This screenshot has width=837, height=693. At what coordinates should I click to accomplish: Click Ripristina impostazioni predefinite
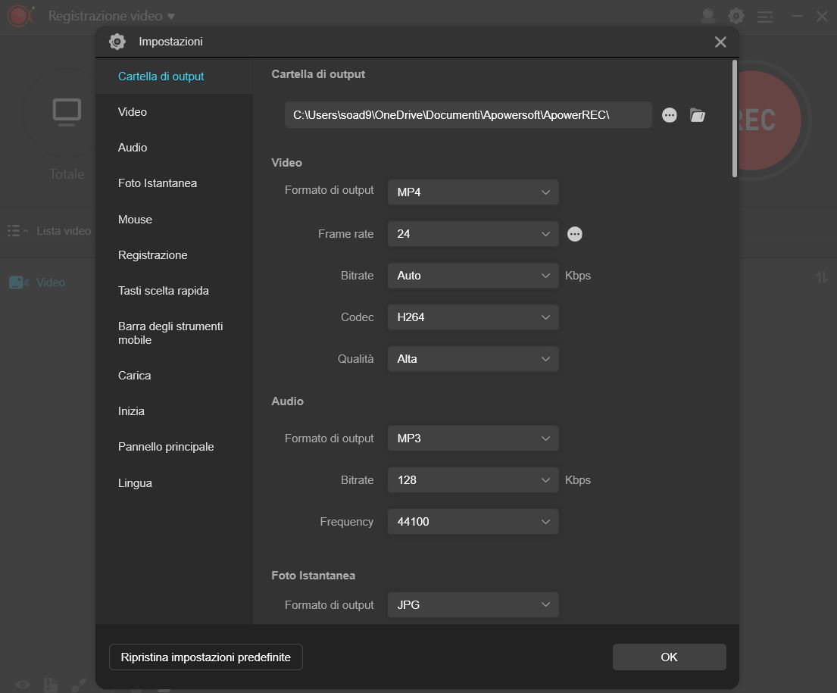point(205,657)
